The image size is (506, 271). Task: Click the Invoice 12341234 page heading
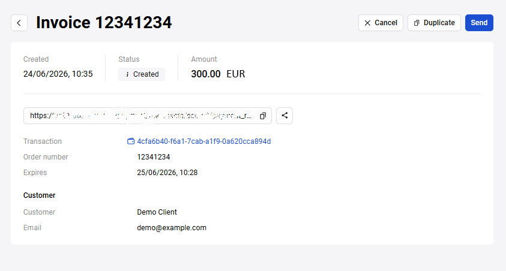104,23
